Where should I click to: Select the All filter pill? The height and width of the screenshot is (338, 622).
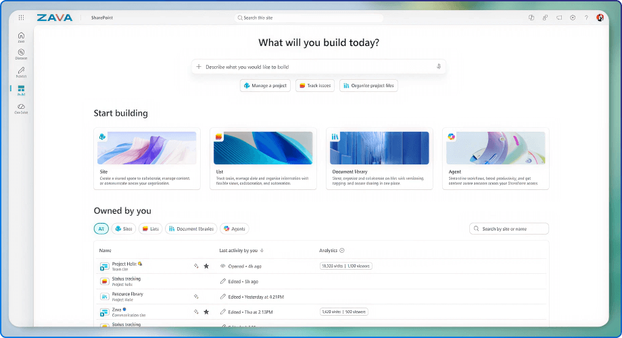coord(101,229)
